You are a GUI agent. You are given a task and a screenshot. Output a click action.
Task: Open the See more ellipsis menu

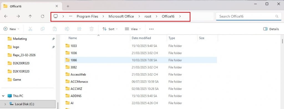pos(151,29)
